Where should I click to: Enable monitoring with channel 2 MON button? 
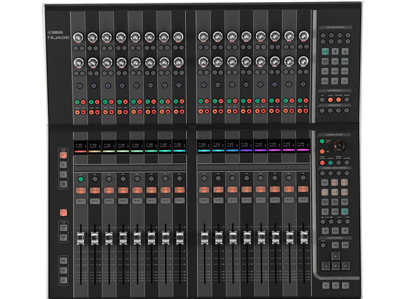[x=91, y=112]
